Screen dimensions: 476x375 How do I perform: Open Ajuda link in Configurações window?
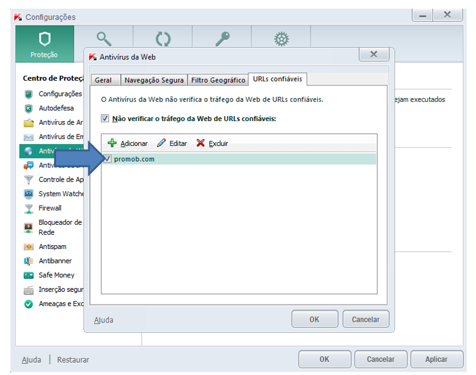(x=31, y=359)
